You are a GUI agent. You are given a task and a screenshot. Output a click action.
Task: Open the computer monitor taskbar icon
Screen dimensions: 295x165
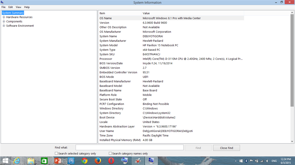pyautogui.click(x=124, y=161)
